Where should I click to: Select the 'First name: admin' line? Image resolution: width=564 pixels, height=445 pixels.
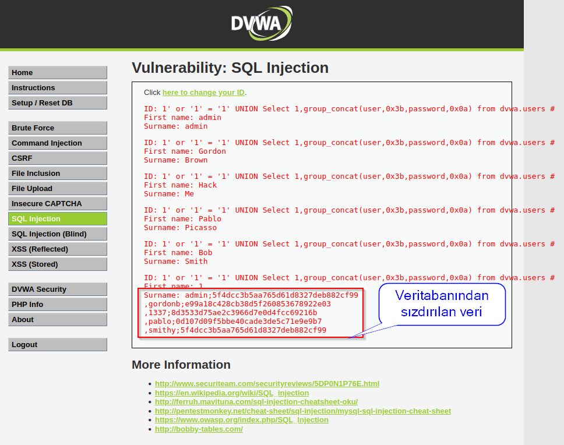(x=182, y=118)
